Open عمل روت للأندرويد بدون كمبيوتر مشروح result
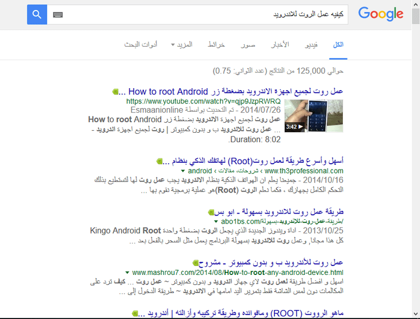 271,263
